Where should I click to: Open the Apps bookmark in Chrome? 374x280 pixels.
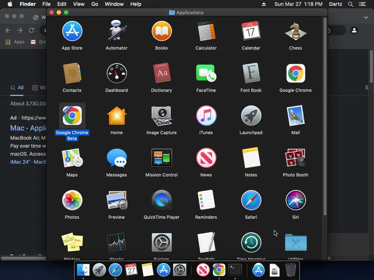[x=15, y=42]
